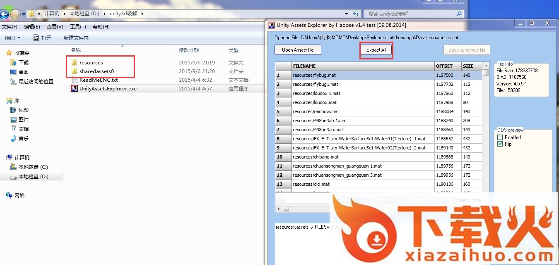Select row resources/flybug.mat
Viewport: 559px width, 265px height.
click(378, 75)
